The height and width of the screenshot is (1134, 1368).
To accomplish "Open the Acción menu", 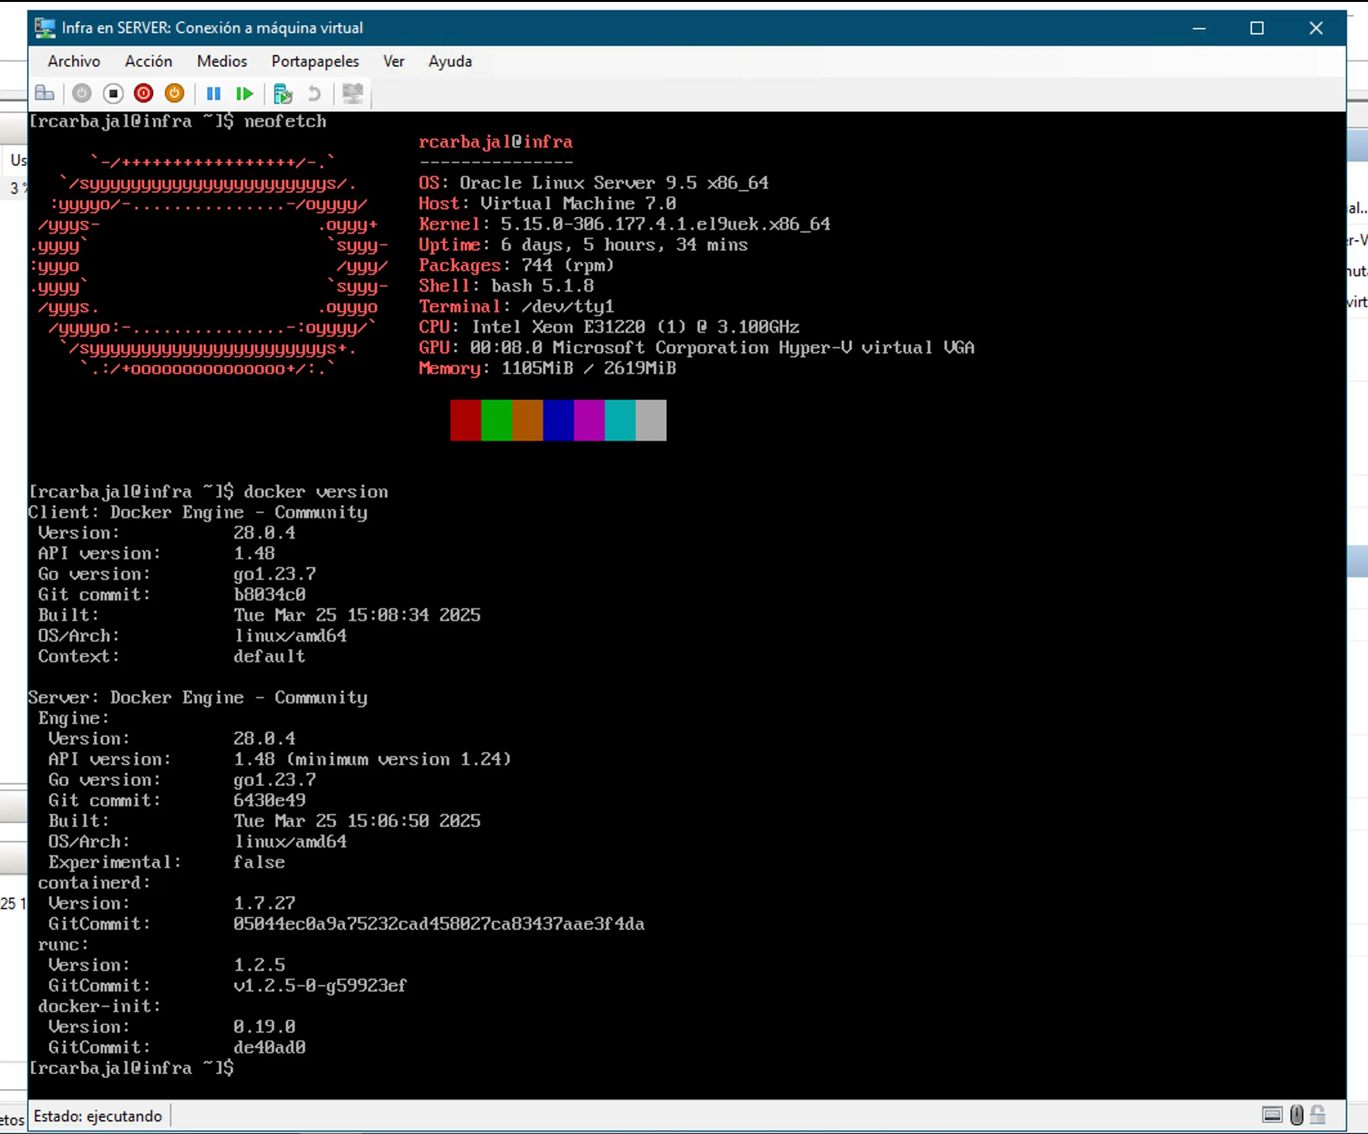I will (x=149, y=61).
